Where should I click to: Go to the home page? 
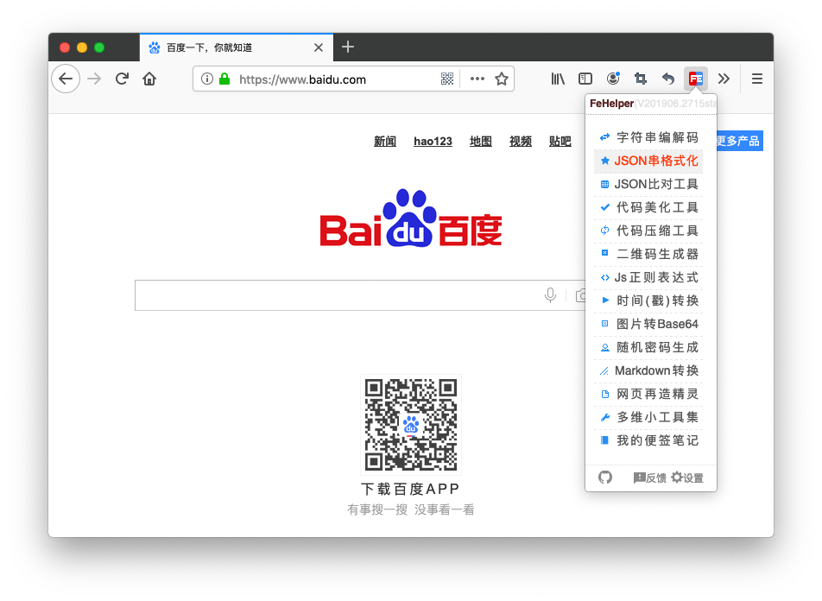point(149,79)
